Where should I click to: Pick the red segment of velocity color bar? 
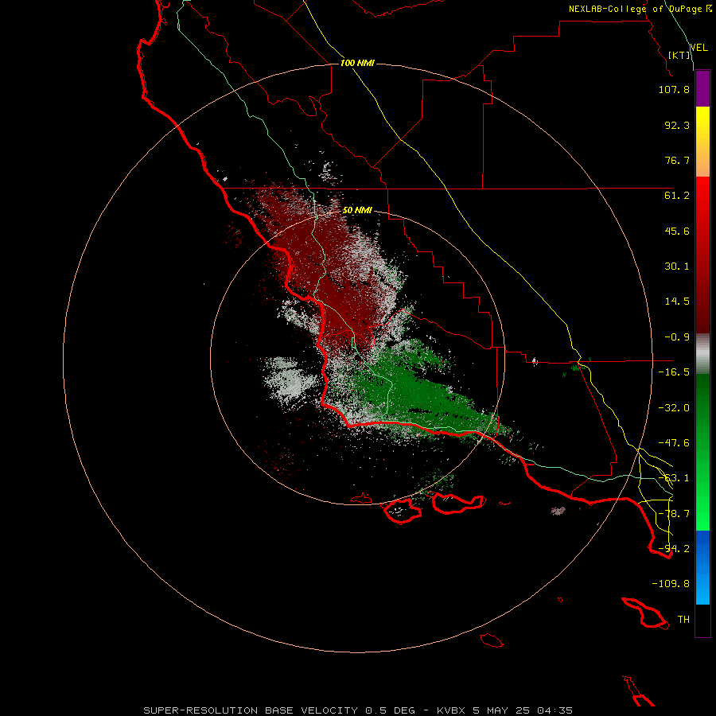pyautogui.click(x=702, y=255)
